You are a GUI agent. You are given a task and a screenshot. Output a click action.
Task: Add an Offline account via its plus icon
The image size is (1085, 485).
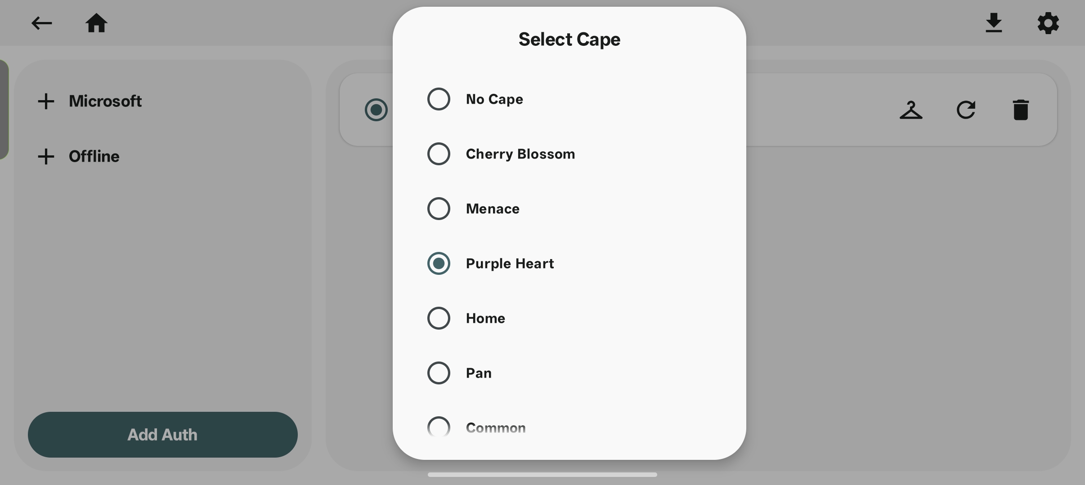click(46, 156)
